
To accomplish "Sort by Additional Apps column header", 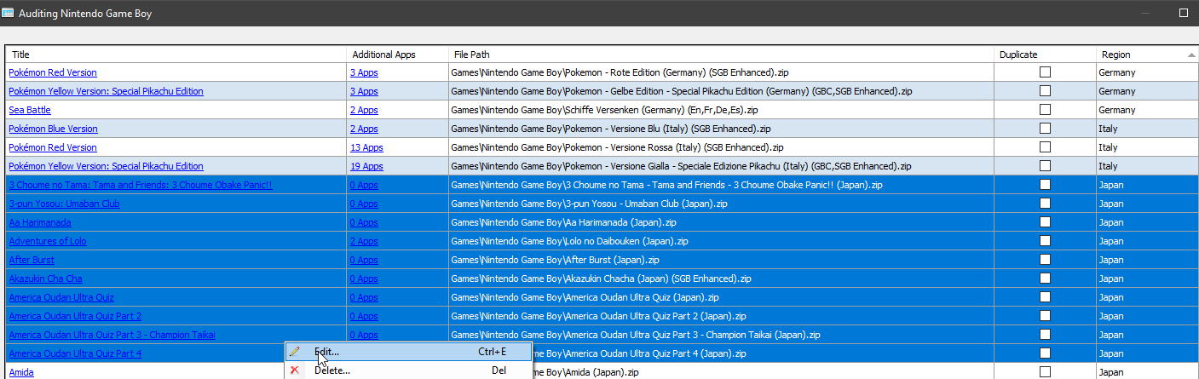I will (397, 55).
